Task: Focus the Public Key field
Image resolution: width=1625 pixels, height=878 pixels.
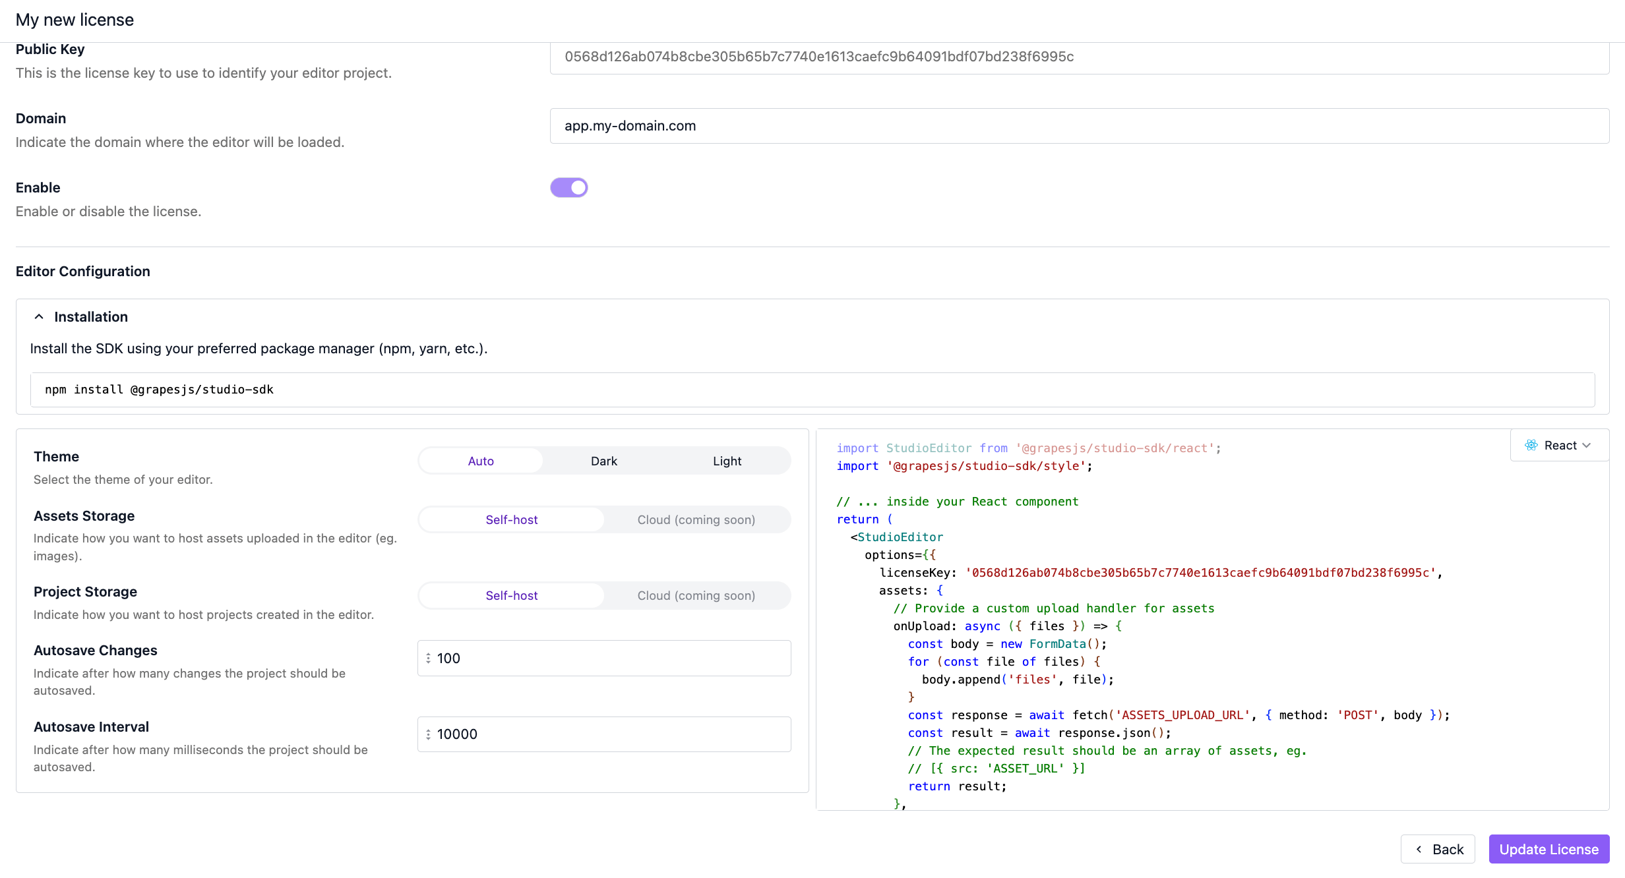Action: pyautogui.click(x=1080, y=57)
